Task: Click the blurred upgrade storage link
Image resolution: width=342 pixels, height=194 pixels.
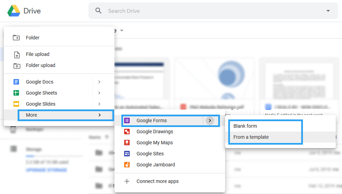Action: pyautogui.click(x=46, y=170)
